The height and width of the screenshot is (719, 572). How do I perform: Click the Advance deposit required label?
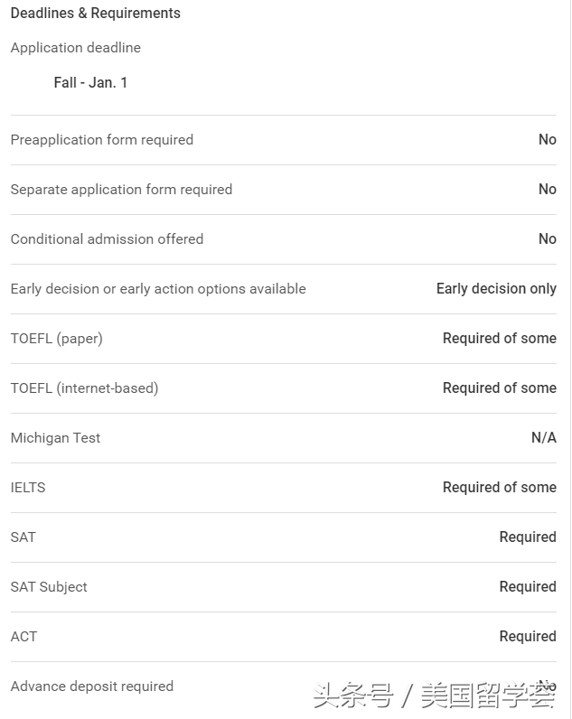tap(92, 686)
